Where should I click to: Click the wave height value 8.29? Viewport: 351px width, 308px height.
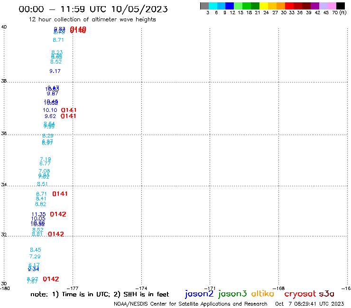[48, 136]
